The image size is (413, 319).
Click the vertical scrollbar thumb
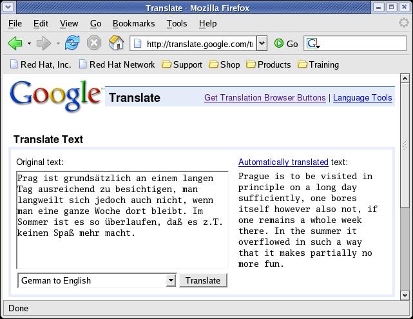pyautogui.click(x=405, y=145)
